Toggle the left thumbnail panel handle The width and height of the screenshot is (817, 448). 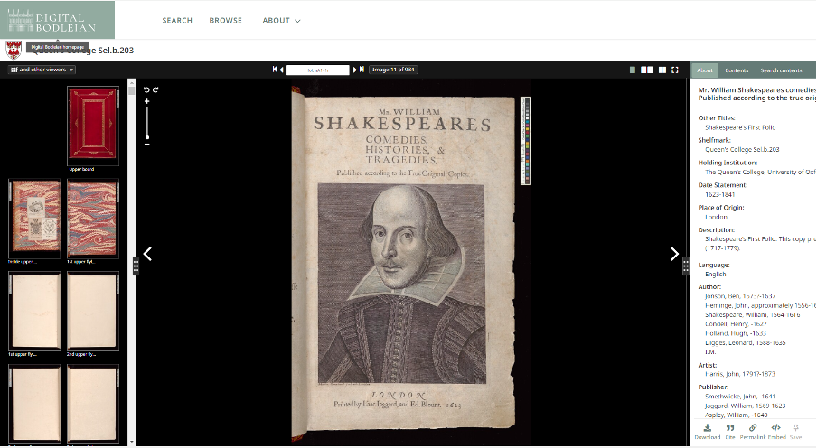coord(136,266)
